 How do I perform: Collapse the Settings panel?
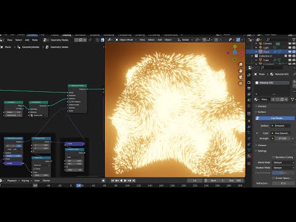pyautogui.click(x=261, y=151)
